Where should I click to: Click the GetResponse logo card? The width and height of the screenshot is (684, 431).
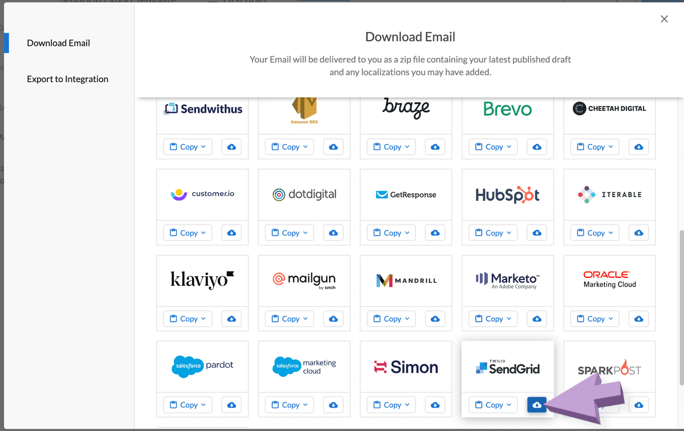(x=406, y=194)
